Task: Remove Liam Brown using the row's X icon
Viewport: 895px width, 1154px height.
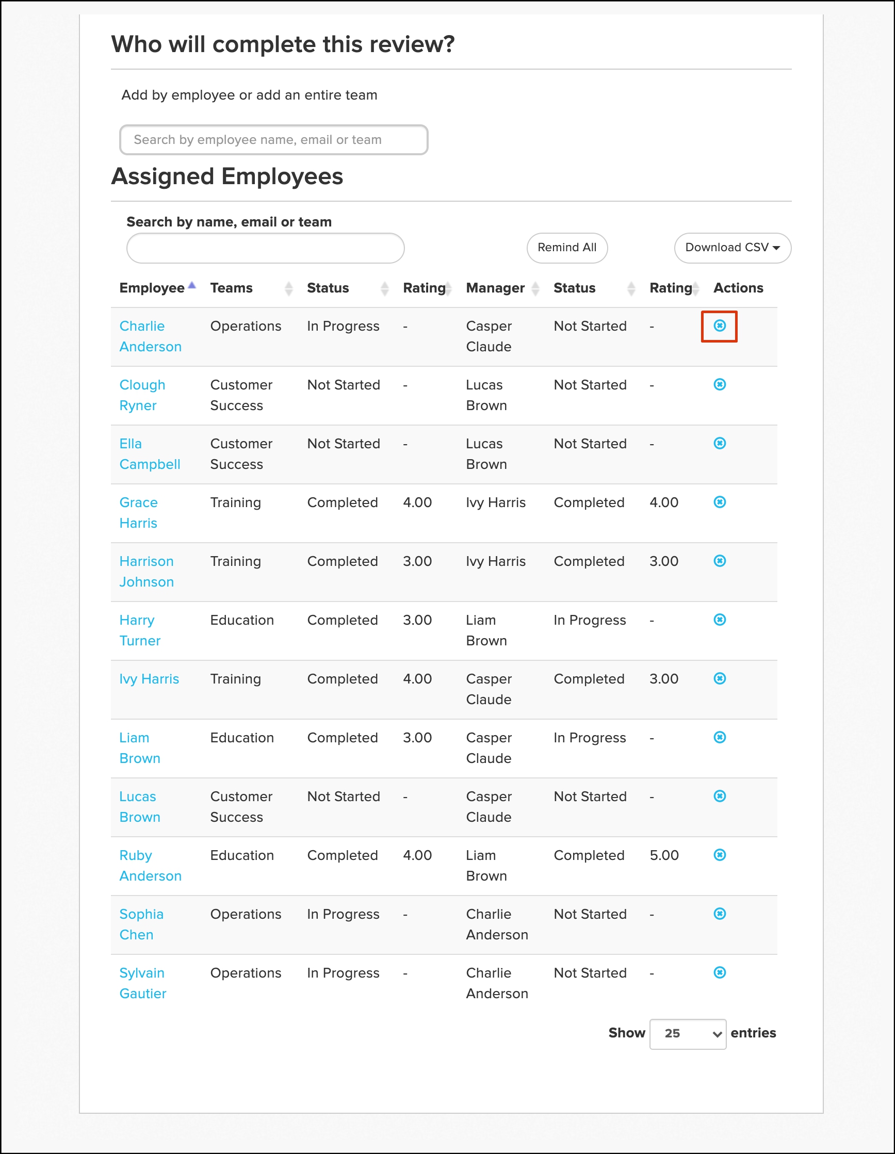Action: coord(719,737)
